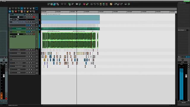The height and width of the screenshot is (107, 190).
Task: Toggle record arm on the topmost track
Action: coord(34,17)
